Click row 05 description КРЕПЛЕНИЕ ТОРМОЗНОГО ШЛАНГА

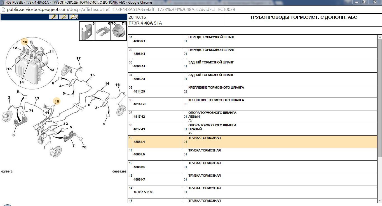216,87
